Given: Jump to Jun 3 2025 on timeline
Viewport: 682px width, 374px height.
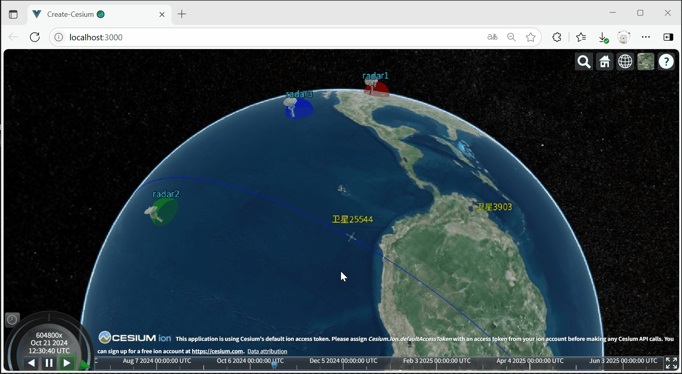Looking at the screenshot, I should [x=623, y=361].
